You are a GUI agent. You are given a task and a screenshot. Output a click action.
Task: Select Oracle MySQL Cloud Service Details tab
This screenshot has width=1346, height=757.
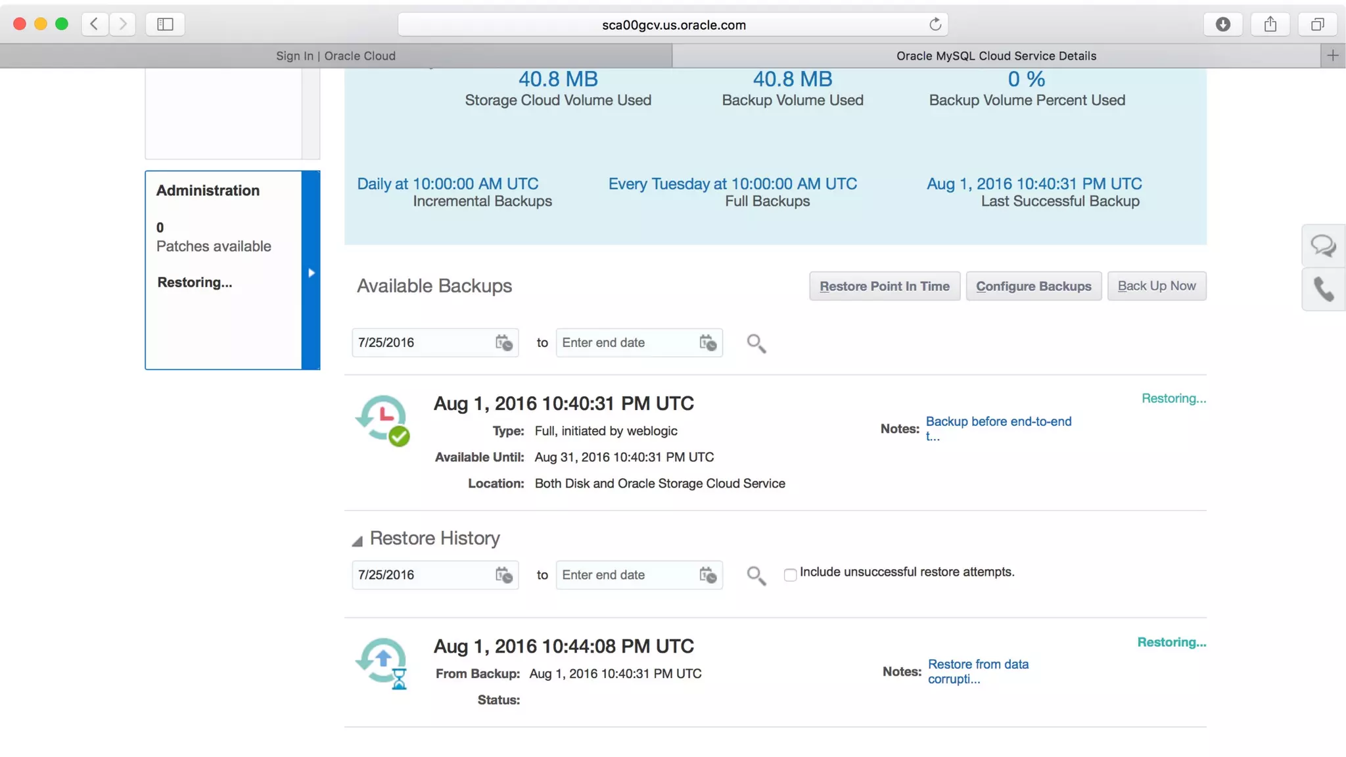coord(996,56)
